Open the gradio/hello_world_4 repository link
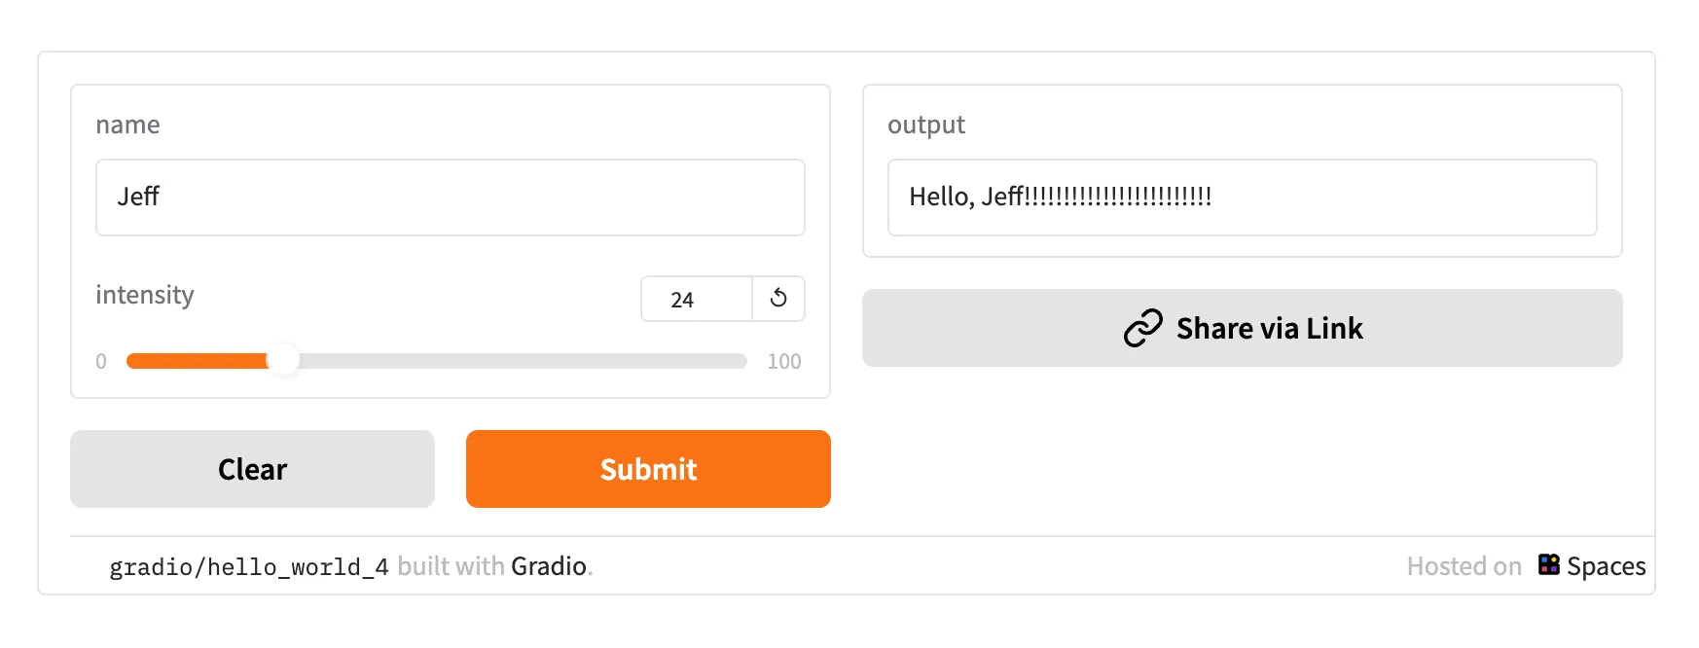Image resolution: width=1699 pixels, height=648 pixels. pyautogui.click(x=249, y=566)
